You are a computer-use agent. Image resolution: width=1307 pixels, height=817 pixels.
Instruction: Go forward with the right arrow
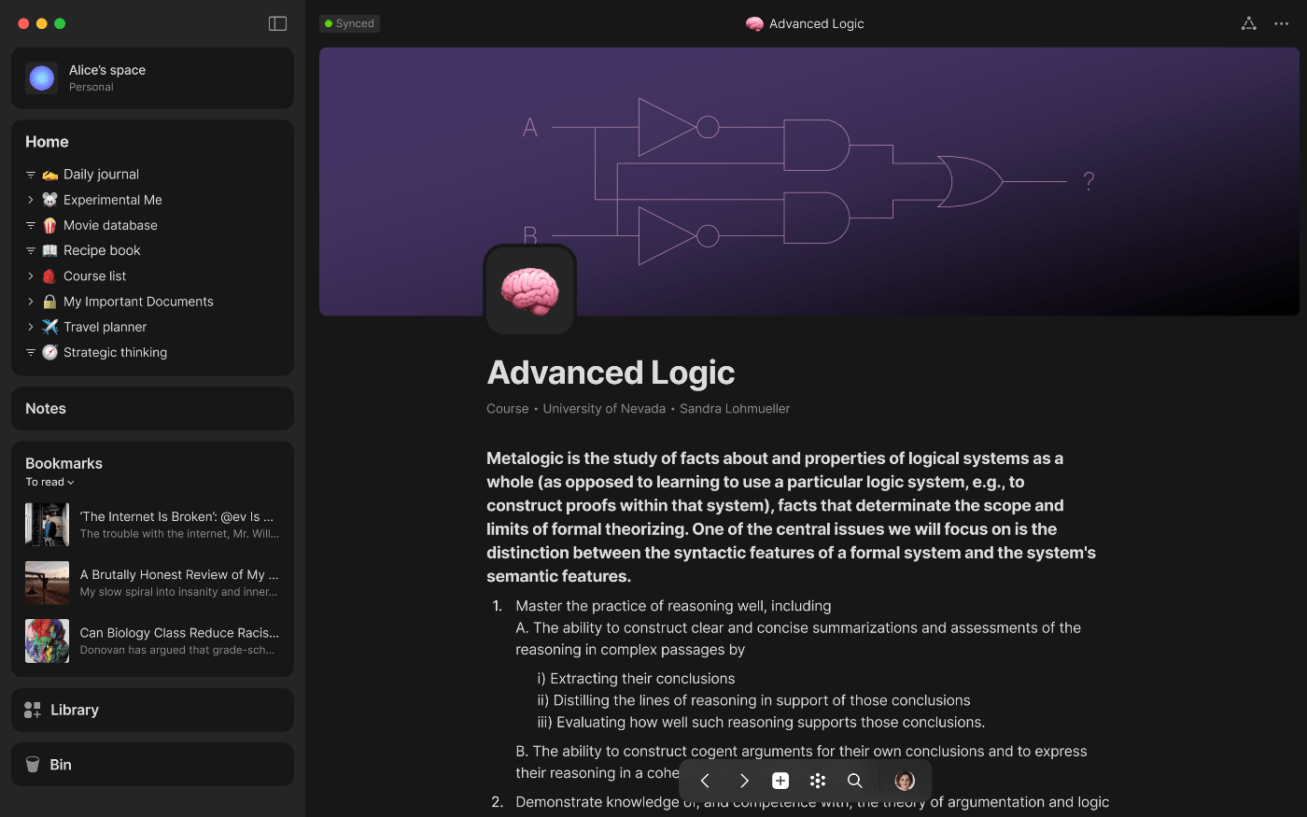coord(744,781)
